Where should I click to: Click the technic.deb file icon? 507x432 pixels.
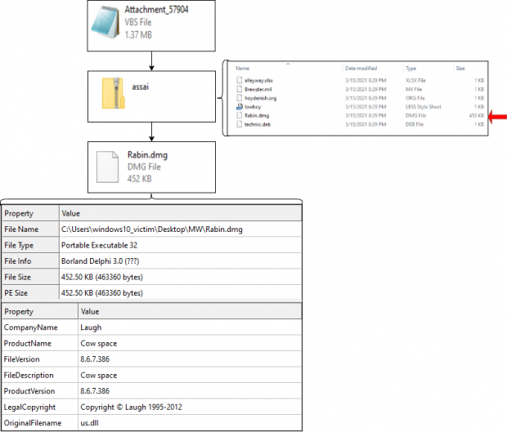coord(239,124)
